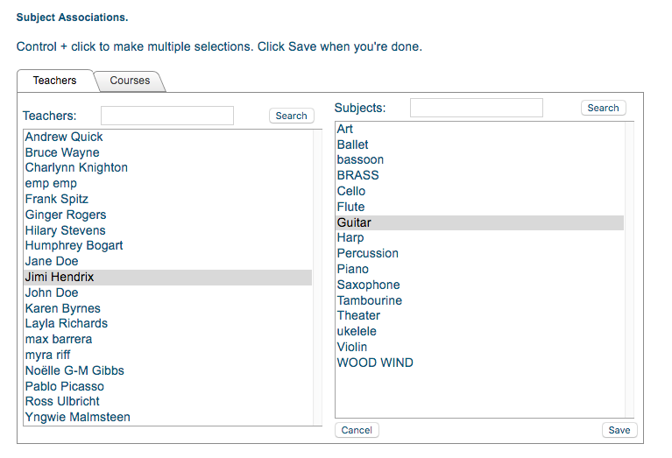Select Art in the subjects list
Viewport: 672px width, 458px height.
345,130
